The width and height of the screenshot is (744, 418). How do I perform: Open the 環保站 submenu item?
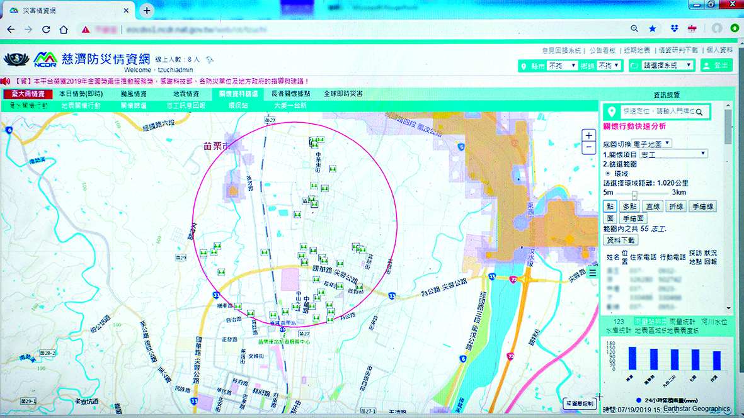click(x=239, y=105)
